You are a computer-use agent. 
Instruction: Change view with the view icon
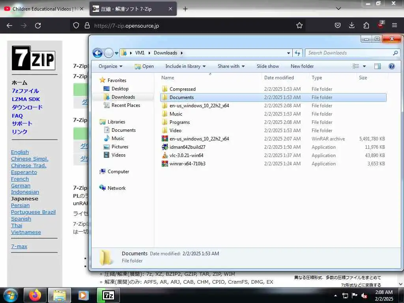(x=356, y=66)
